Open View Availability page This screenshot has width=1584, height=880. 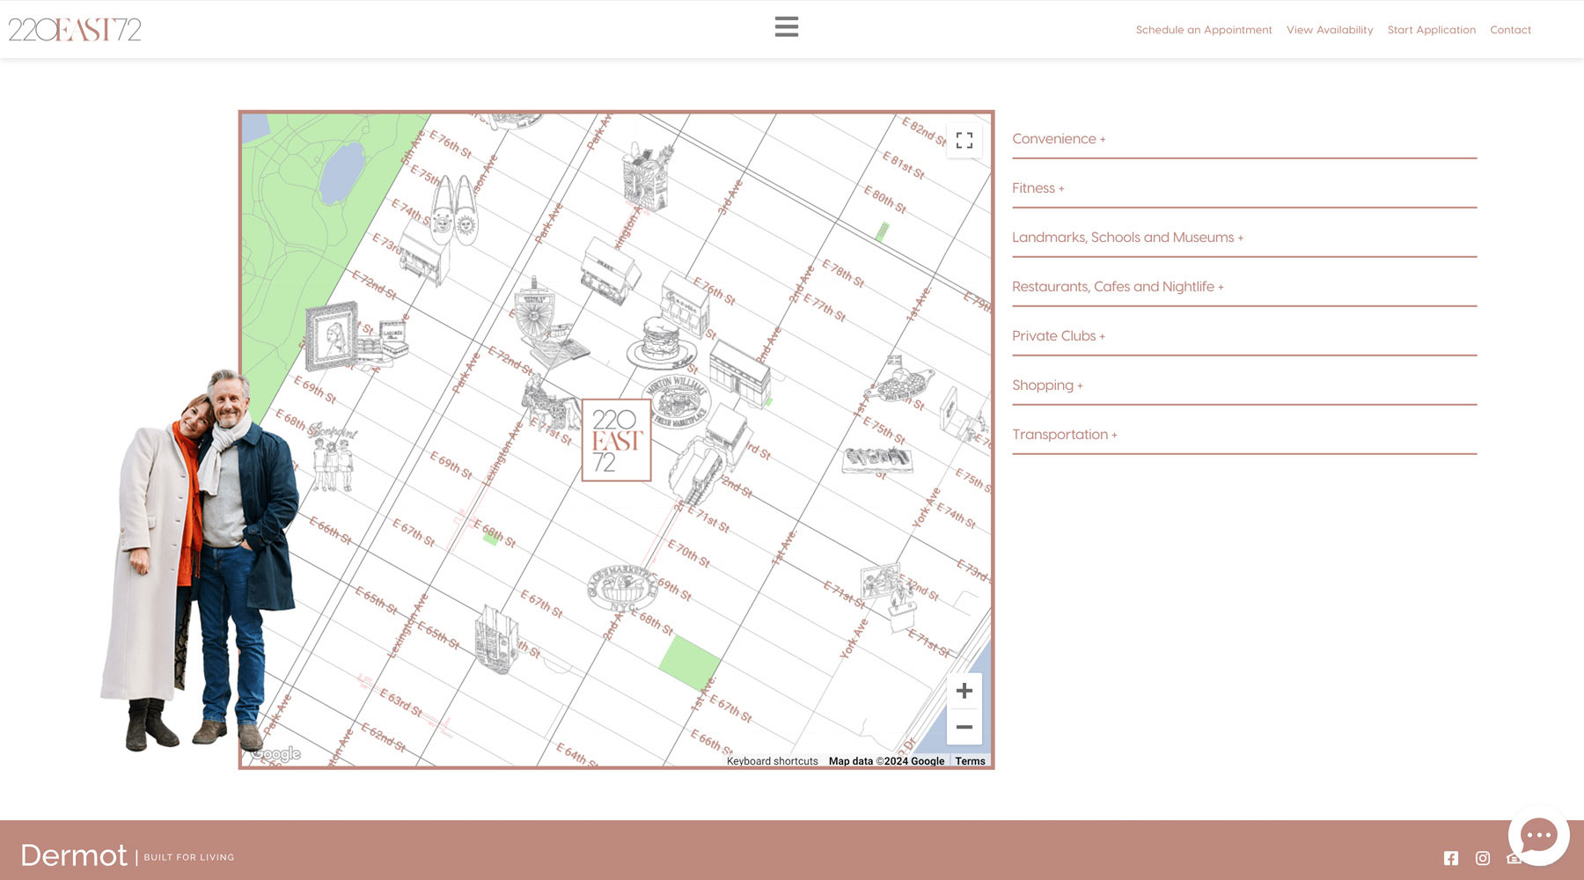point(1329,30)
